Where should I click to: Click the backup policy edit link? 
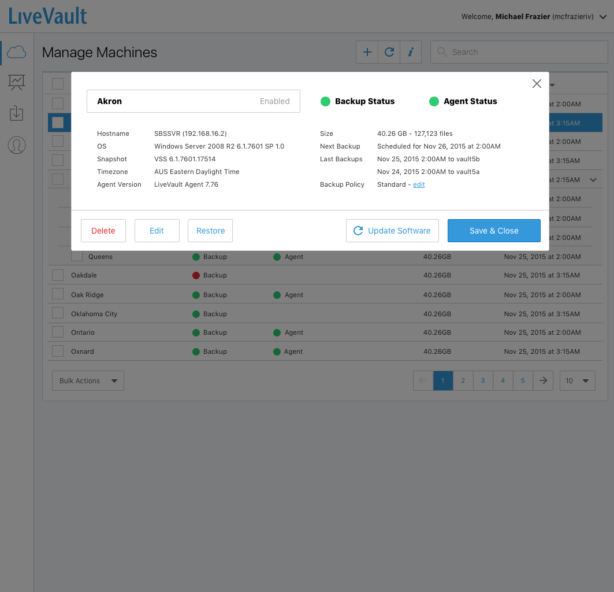pyautogui.click(x=419, y=184)
